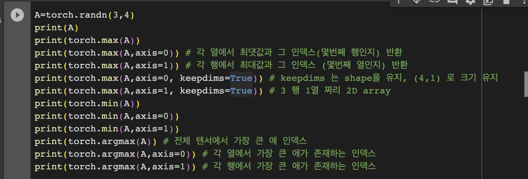Click 'keepdims' in the axis=0 line
The width and height of the screenshot is (528, 179).
(202, 79)
